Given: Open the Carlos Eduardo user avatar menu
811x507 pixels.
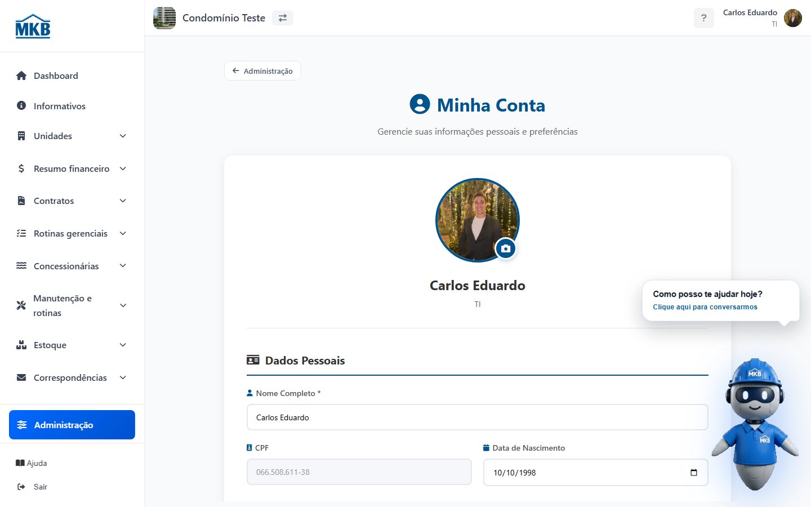Looking at the screenshot, I should pos(793,18).
